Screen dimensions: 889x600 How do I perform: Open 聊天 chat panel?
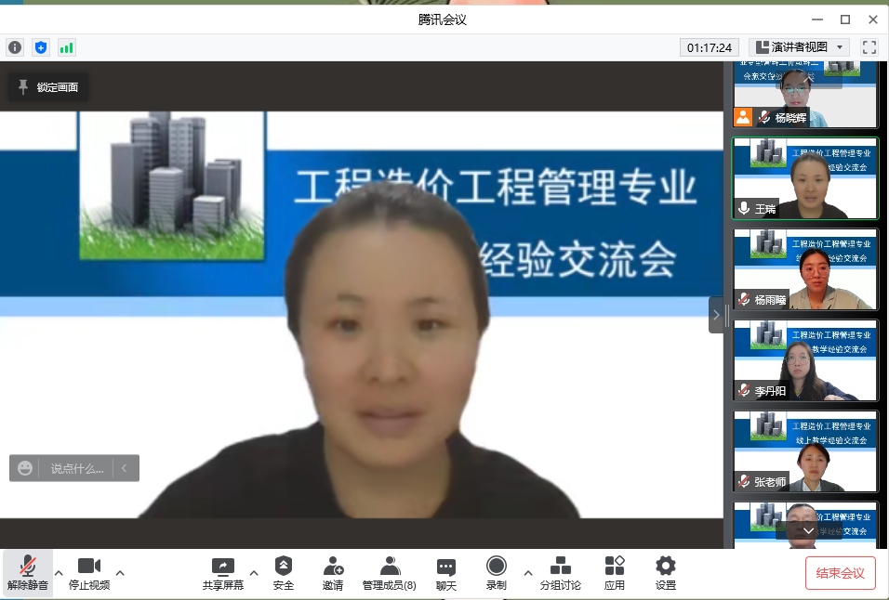(x=446, y=572)
